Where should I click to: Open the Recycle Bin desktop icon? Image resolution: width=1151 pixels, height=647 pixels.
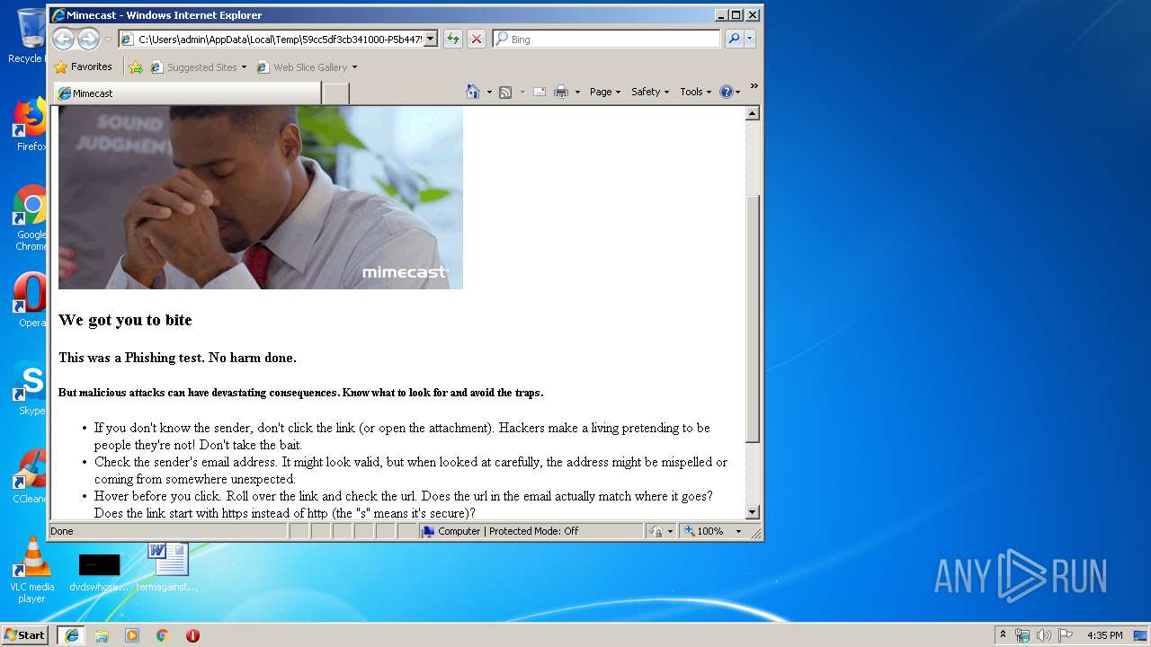coord(31,36)
